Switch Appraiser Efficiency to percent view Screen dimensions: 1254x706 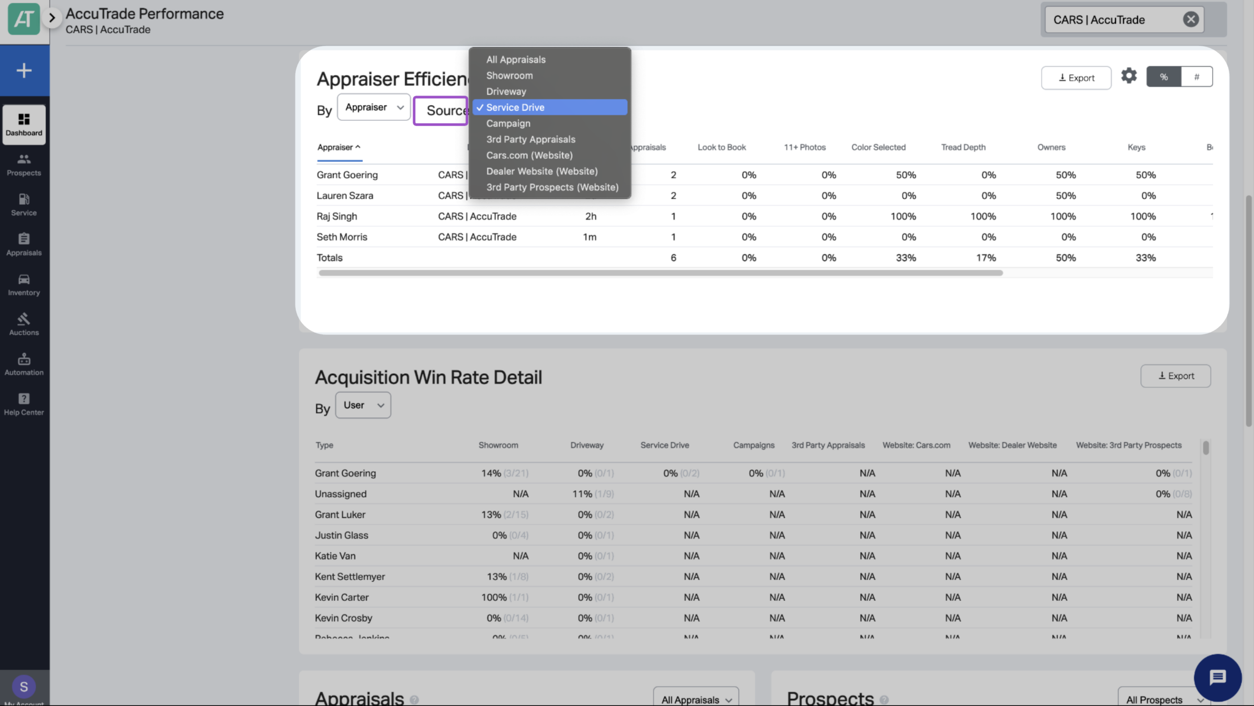[1163, 77]
